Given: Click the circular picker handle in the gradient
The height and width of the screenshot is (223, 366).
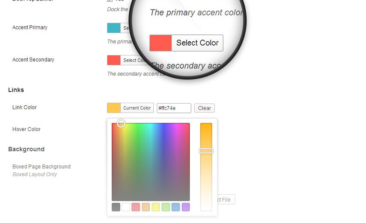Looking at the screenshot, I should [121, 123].
